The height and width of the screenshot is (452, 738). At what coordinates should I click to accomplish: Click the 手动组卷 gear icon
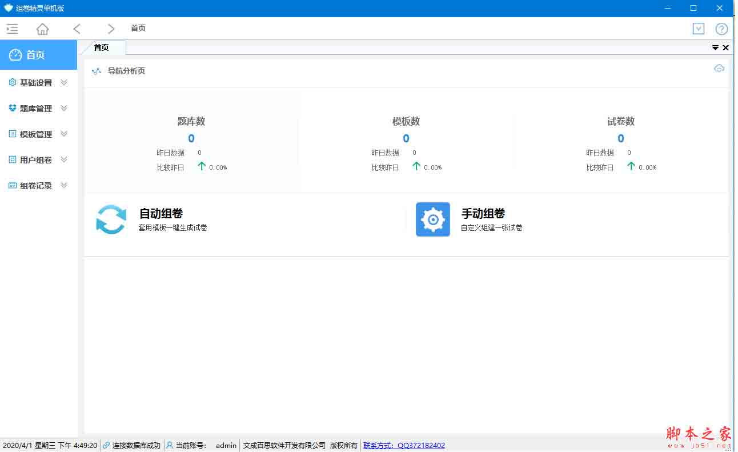432,219
